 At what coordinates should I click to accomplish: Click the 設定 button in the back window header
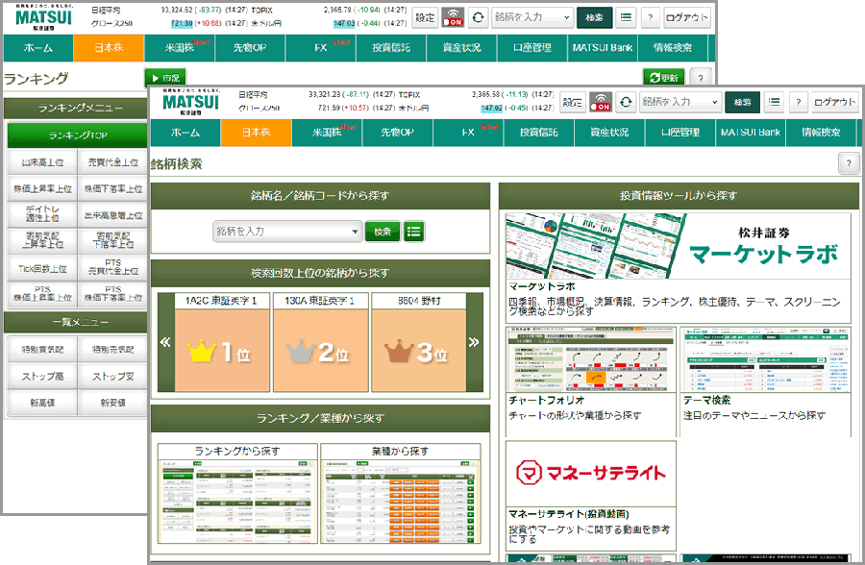425,17
